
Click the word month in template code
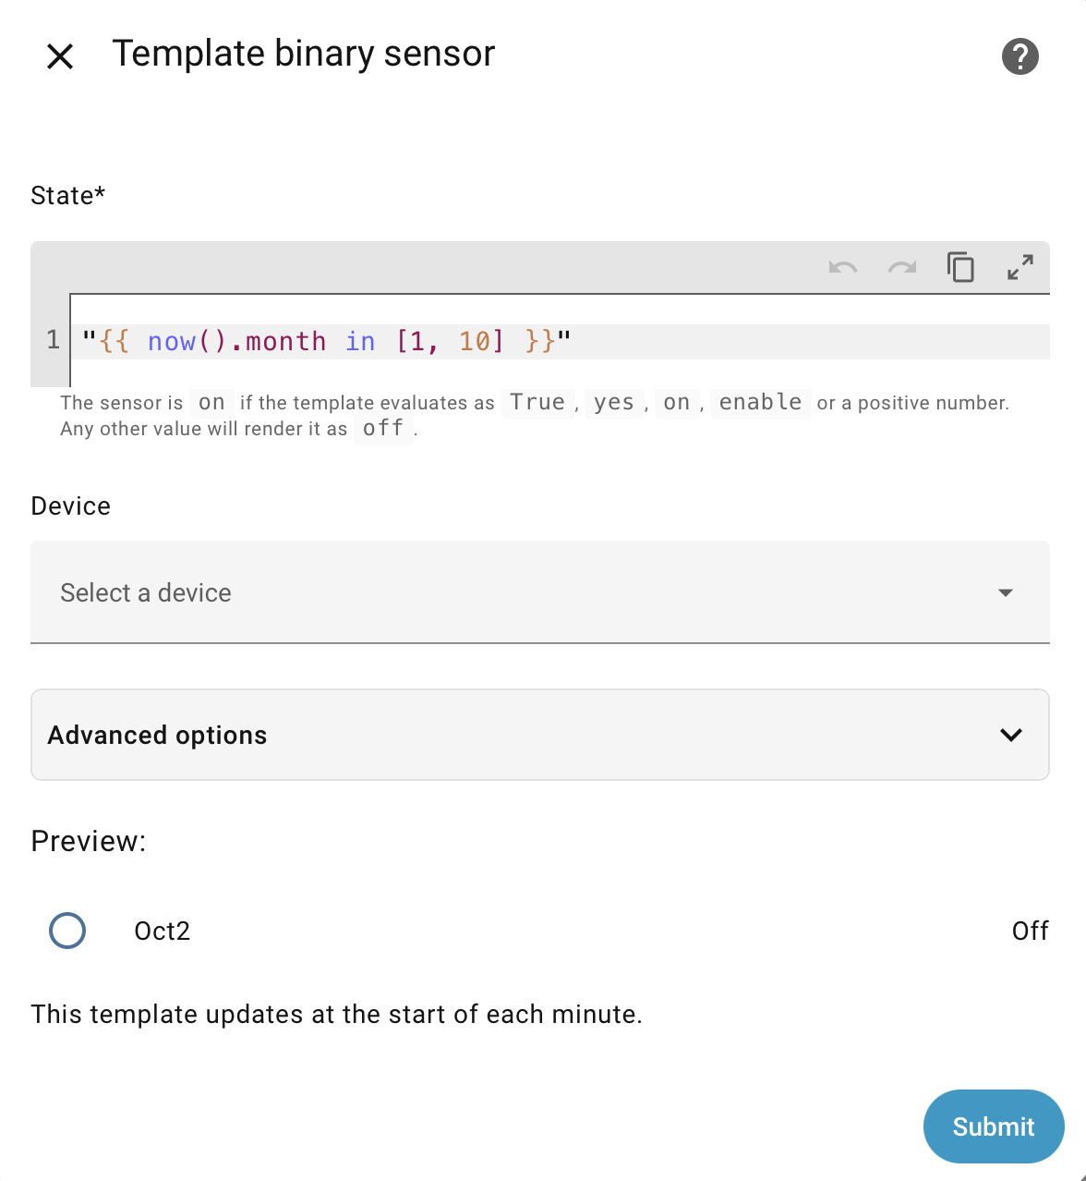click(x=285, y=342)
